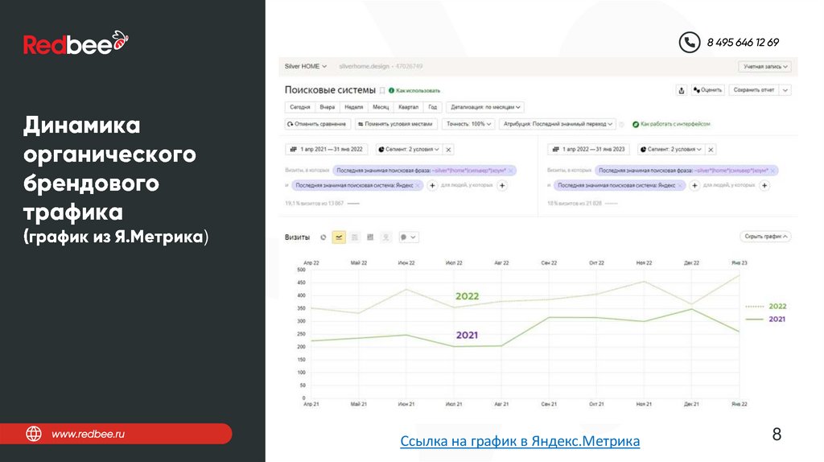Expand arrow next to Сохранить отчет

pos(785,90)
